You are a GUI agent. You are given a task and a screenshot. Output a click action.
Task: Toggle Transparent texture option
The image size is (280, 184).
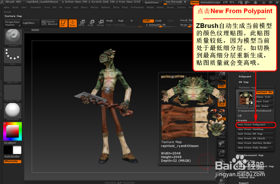coord(246,111)
